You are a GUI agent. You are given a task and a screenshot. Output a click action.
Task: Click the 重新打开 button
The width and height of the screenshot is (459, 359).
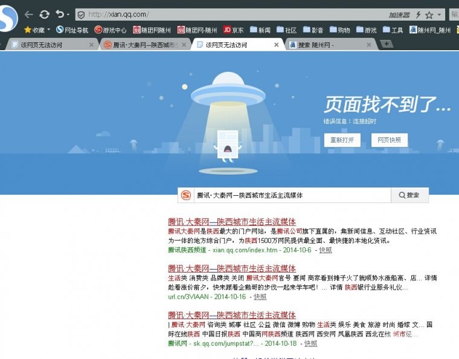pyautogui.click(x=342, y=140)
